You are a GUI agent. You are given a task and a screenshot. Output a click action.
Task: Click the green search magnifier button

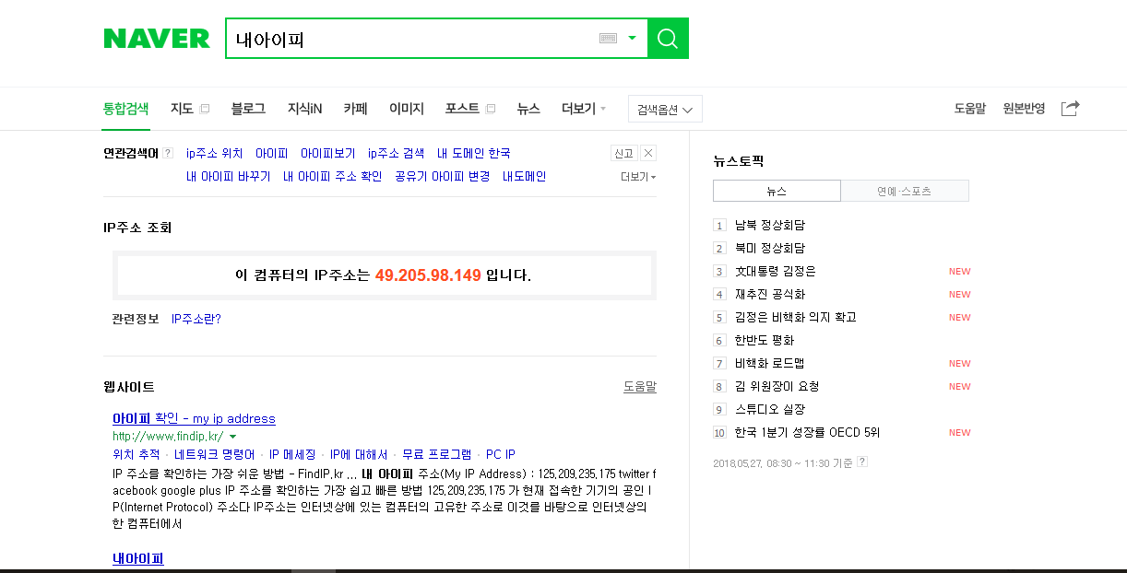pos(668,38)
